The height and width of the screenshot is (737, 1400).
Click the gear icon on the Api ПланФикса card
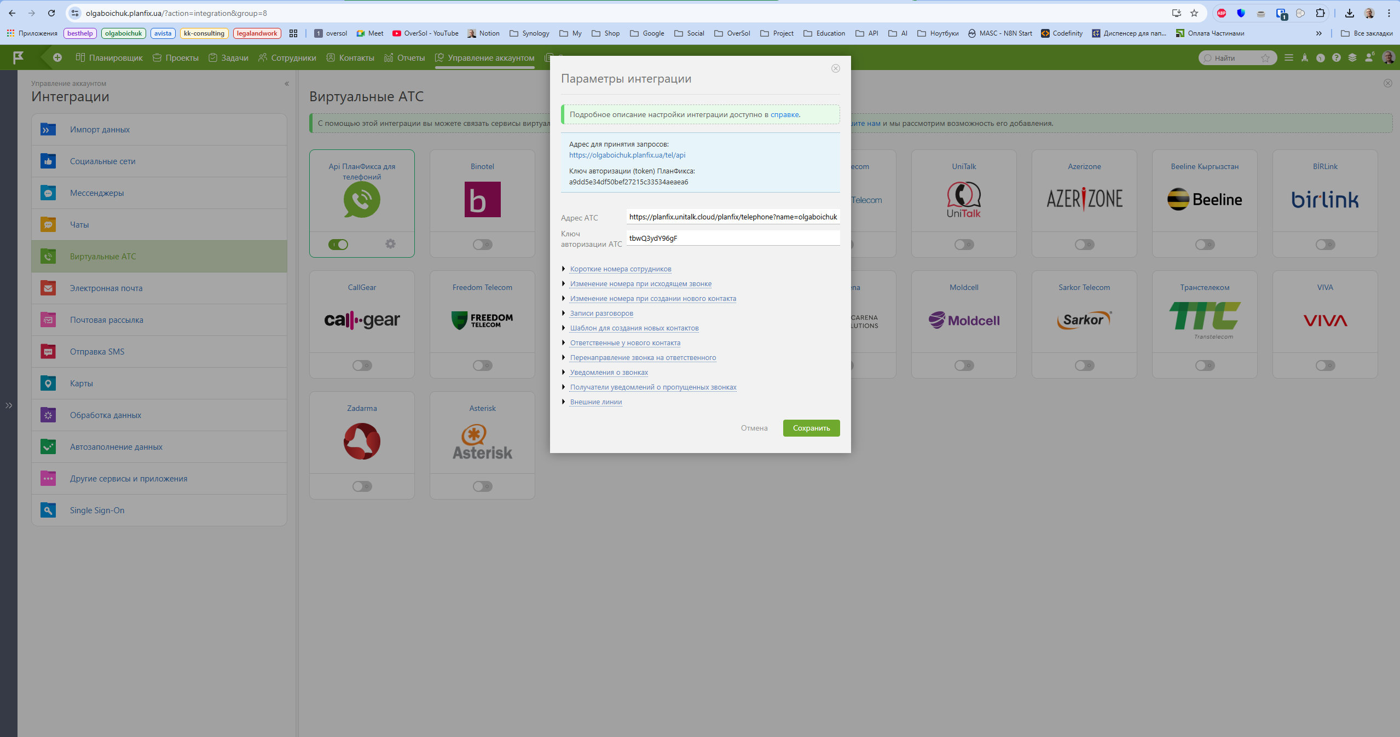(x=390, y=244)
